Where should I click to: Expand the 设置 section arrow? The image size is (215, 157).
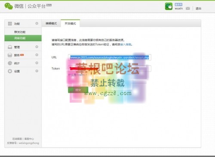point(37,71)
